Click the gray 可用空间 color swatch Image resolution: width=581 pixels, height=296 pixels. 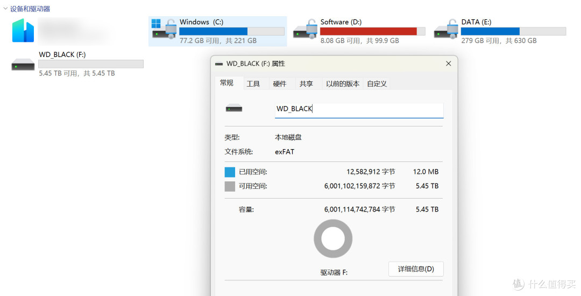230,186
